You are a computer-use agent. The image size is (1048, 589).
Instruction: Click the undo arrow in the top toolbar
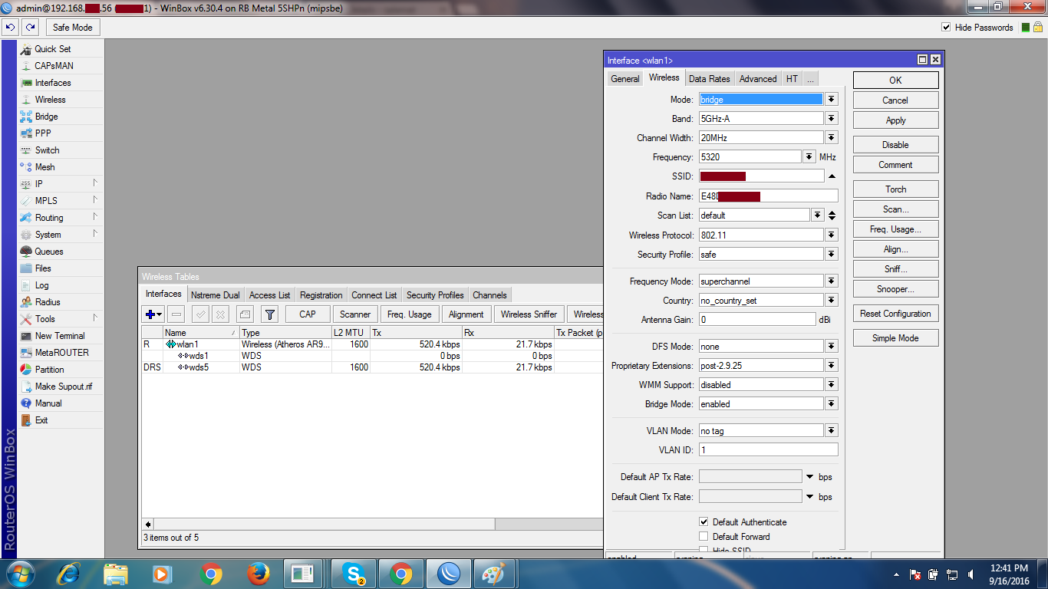point(10,27)
